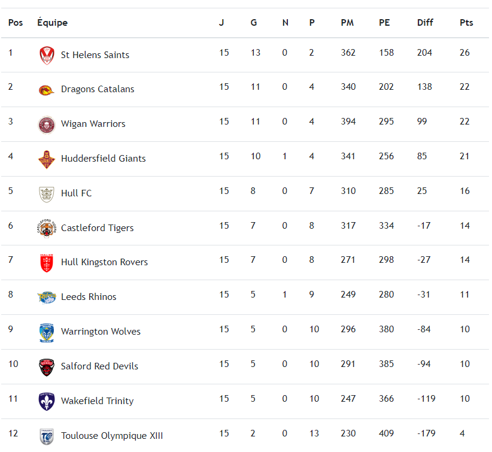The image size is (492, 452).
Task: Click the Salford Red Devils logo
Action: tap(46, 366)
